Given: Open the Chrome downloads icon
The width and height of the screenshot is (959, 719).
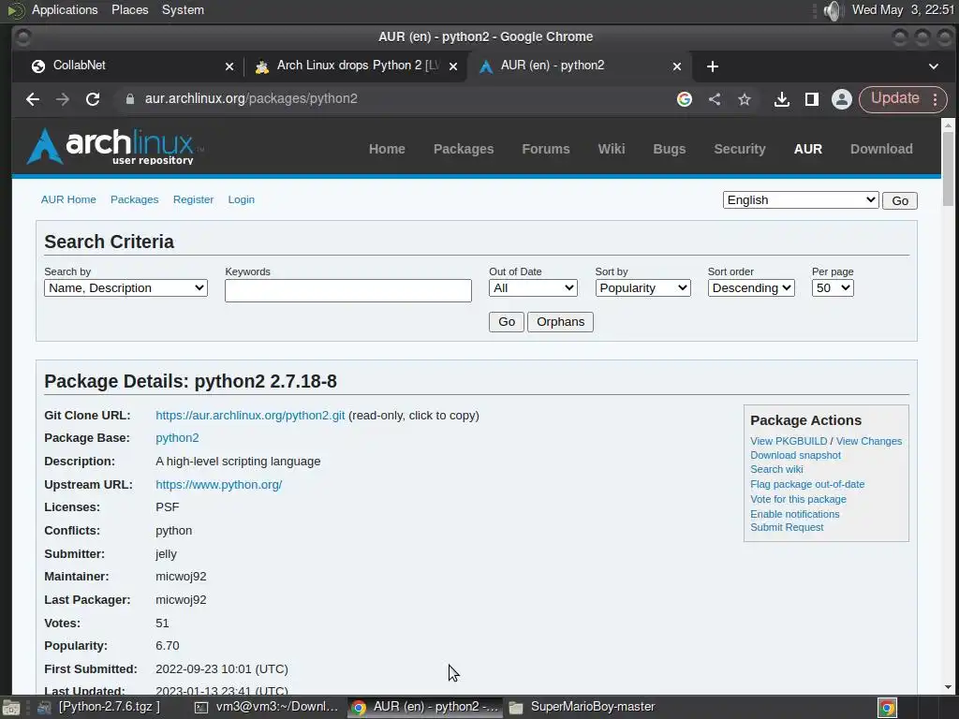Looking at the screenshot, I should click(782, 99).
